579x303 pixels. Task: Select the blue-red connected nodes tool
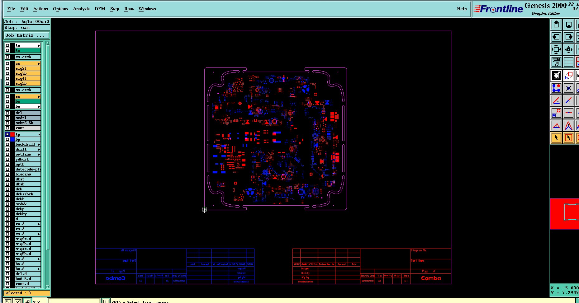tap(556, 88)
